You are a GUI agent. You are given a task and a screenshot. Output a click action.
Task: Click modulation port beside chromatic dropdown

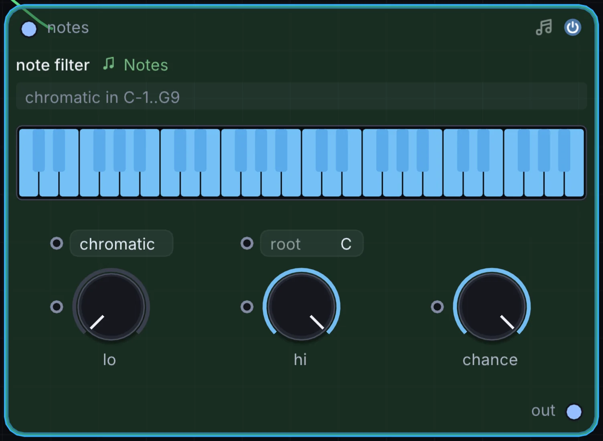point(57,243)
